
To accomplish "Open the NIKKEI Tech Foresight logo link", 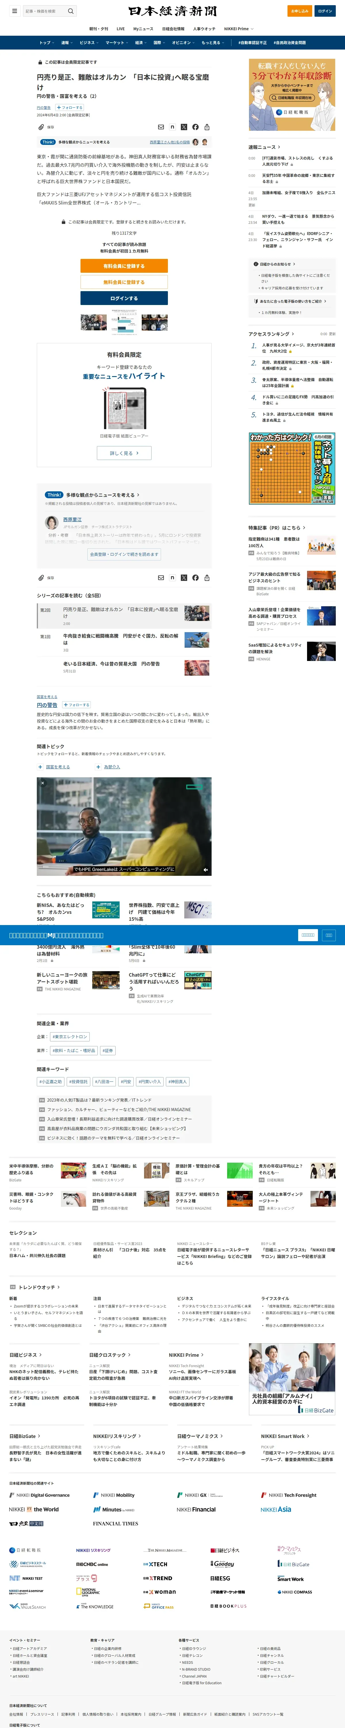I will 289,1495.
